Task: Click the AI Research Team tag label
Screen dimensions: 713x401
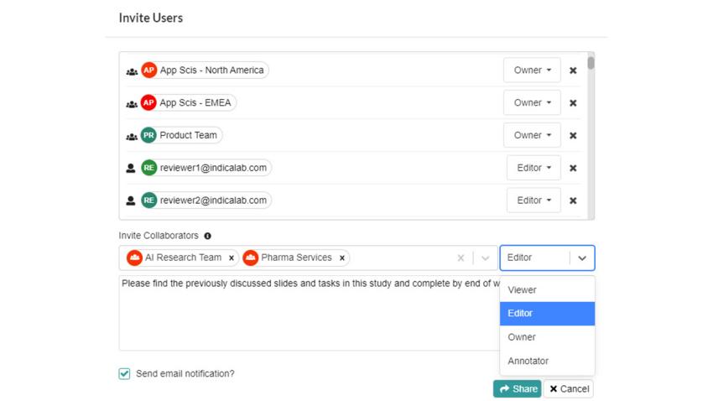Action: click(183, 258)
